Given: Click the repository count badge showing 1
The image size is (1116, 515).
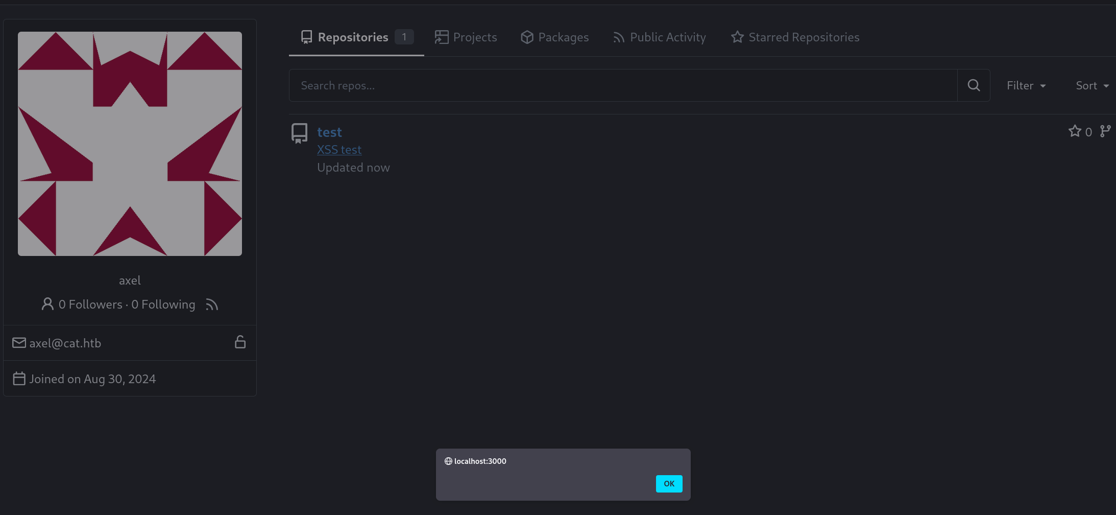Looking at the screenshot, I should coord(404,37).
